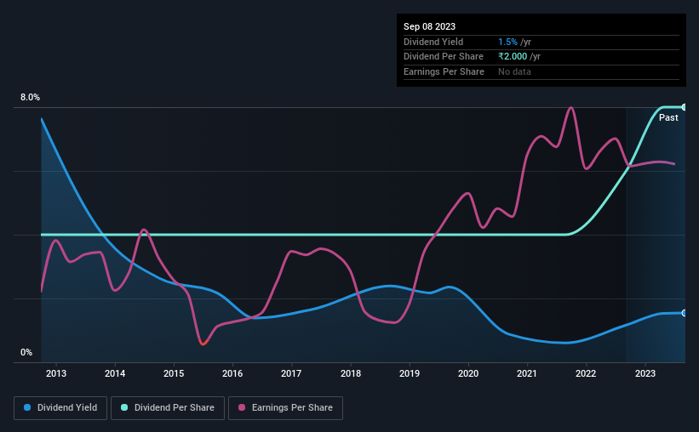
Task: Click the ₹2.000 Dividend Per Share value
Action: (x=513, y=57)
